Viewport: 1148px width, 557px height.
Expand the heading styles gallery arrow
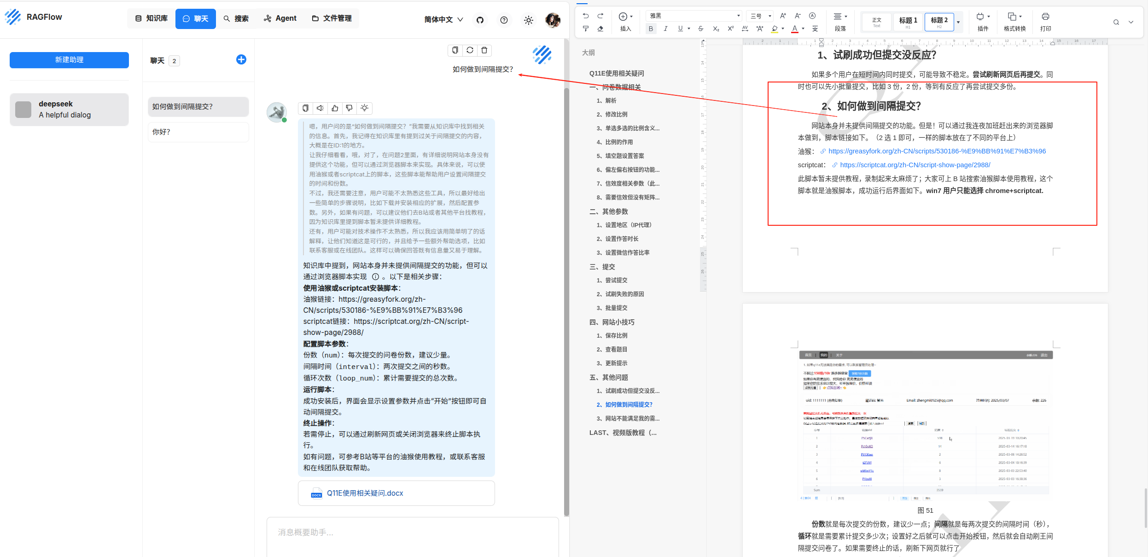click(958, 22)
